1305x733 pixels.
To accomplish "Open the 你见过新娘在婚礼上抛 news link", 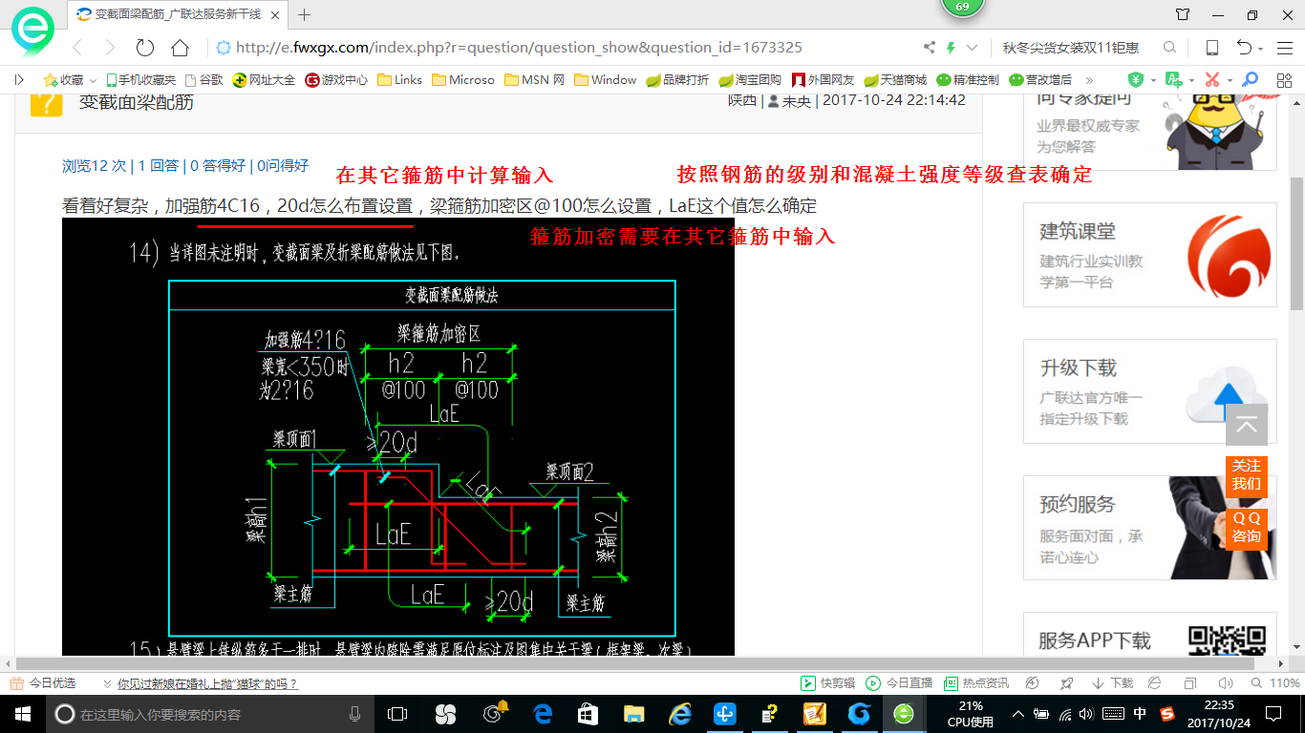I will pos(207,683).
